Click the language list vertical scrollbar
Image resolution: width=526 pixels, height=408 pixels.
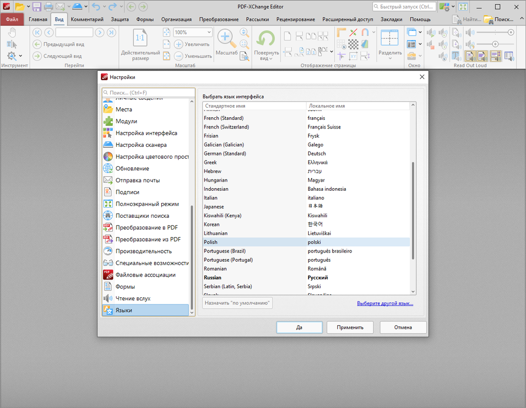tap(413, 211)
